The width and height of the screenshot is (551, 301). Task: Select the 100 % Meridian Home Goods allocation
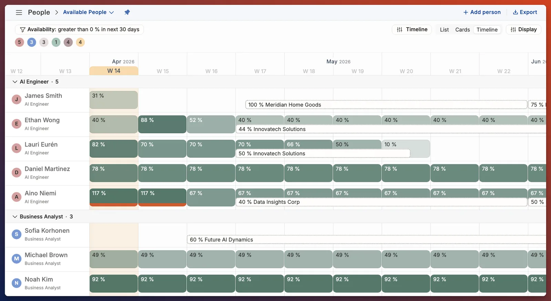386,105
